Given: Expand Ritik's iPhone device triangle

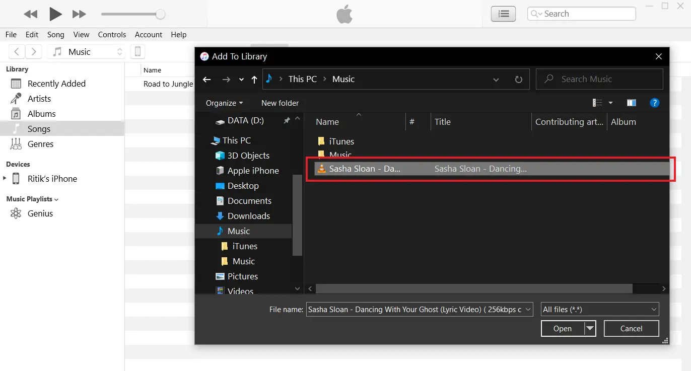Looking at the screenshot, I should (x=5, y=178).
